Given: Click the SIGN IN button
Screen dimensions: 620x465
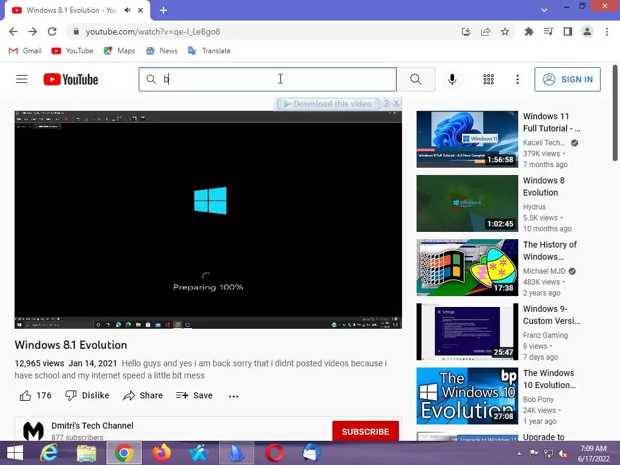Looking at the screenshot, I should pyautogui.click(x=567, y=79).
